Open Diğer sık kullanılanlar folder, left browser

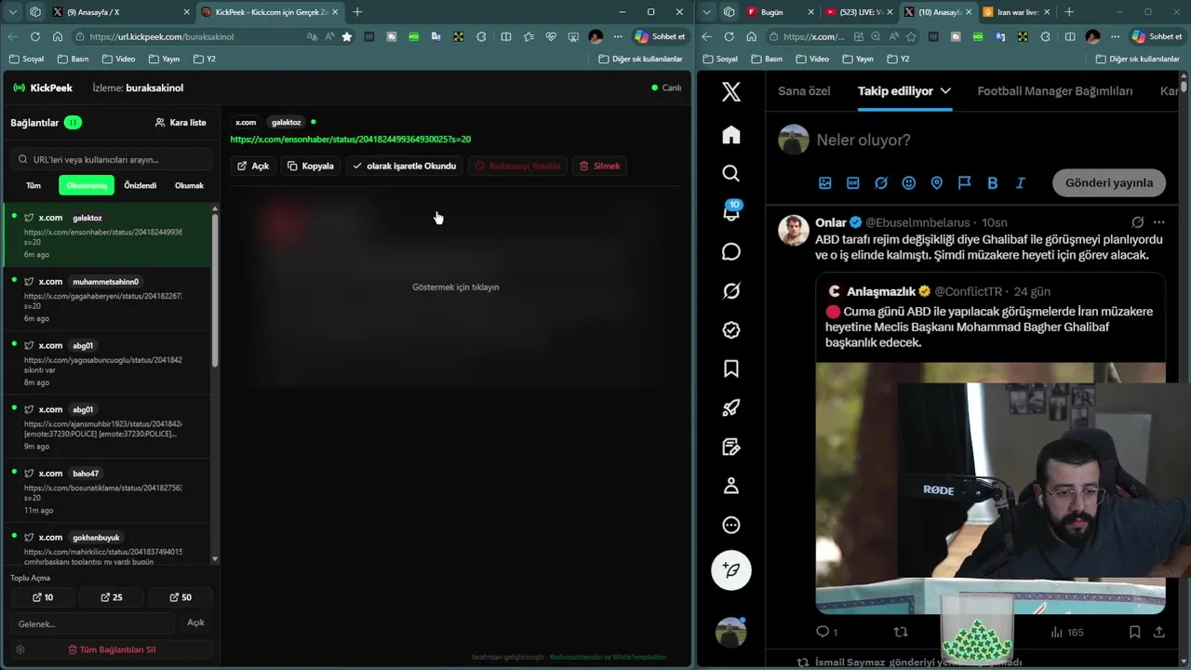(x=641, y=59)
